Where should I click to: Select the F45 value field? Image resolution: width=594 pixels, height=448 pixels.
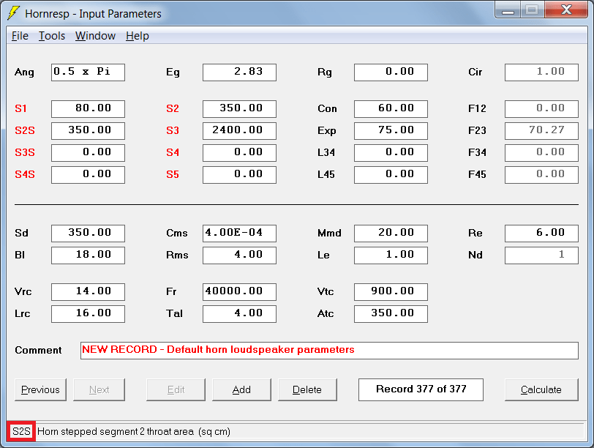coord(542,175)
